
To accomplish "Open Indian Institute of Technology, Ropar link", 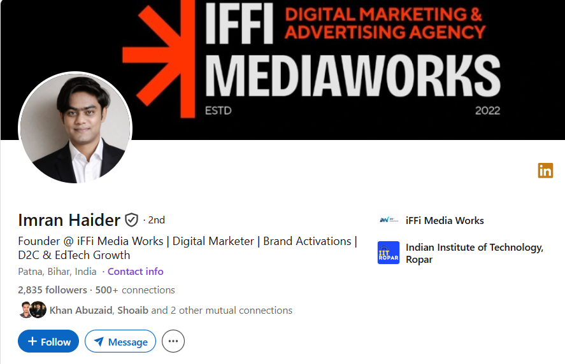I will coord(475,253).
